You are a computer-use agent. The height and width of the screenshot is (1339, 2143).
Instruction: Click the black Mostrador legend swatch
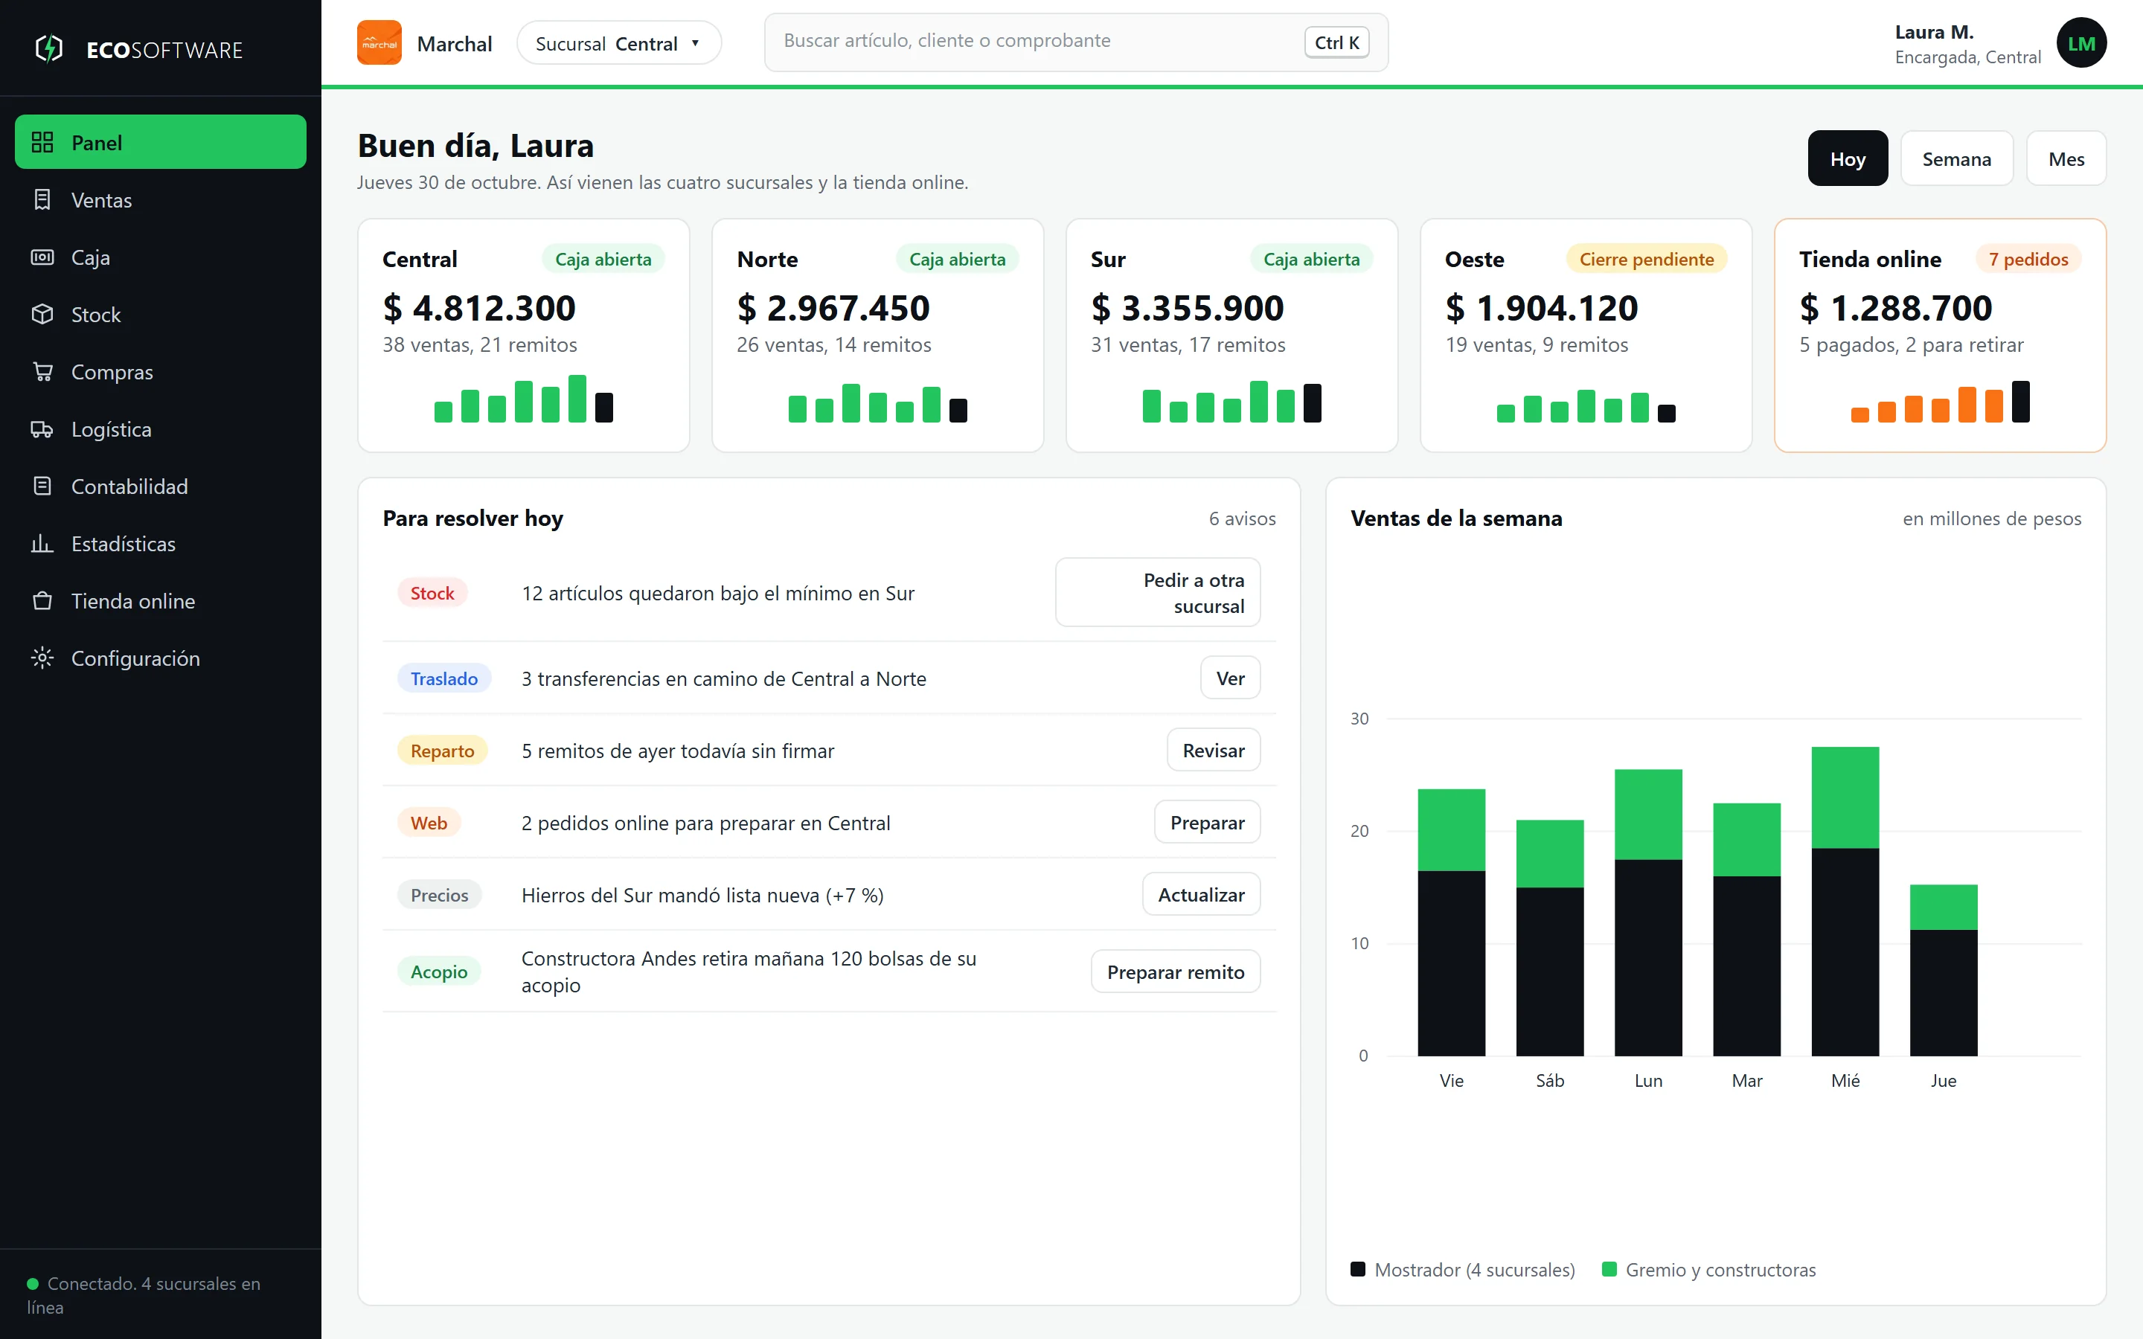click(x=1357, y=1269)
